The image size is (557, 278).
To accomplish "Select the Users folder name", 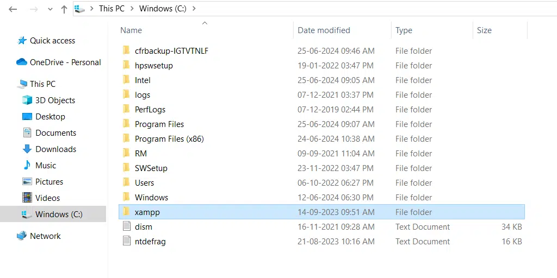I will point(144,183).
